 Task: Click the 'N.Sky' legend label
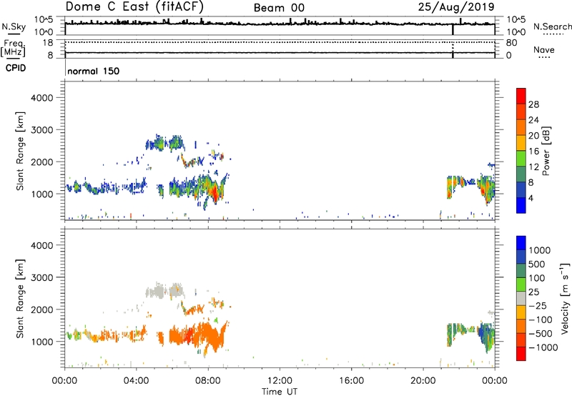click(14, 26)
